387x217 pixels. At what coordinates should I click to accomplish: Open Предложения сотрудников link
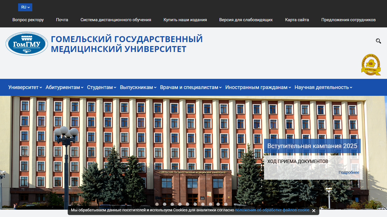click(x=348, y=20)
